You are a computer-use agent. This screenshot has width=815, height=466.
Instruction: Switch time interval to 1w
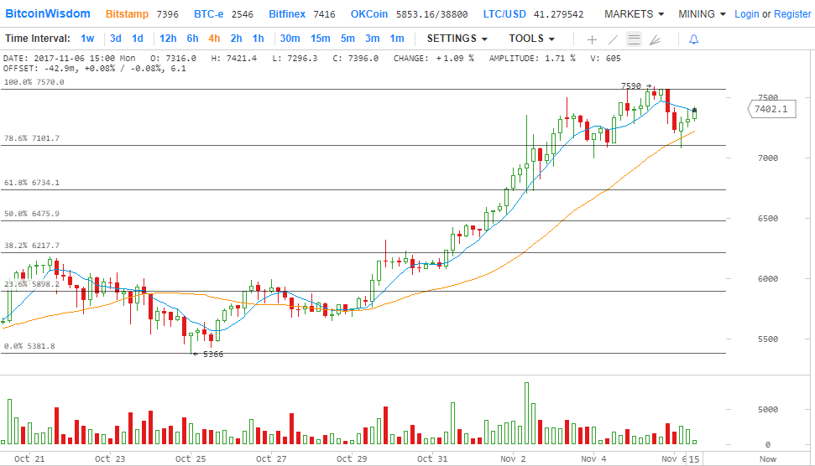click(x=87, y=39)
